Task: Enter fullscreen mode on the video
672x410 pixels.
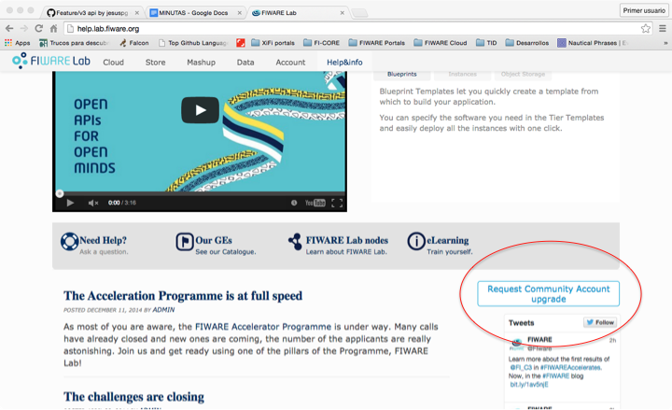Action: [337, 203]
